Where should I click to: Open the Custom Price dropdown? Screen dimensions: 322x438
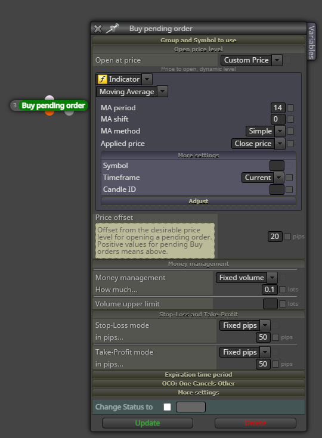[252, 60]
